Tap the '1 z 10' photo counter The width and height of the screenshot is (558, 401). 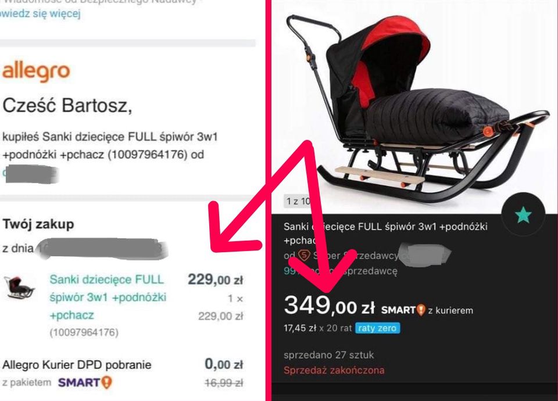[298, 201]
